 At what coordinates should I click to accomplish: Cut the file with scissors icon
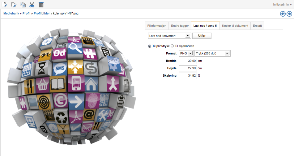pyautogui.click(x=32, y=4)
